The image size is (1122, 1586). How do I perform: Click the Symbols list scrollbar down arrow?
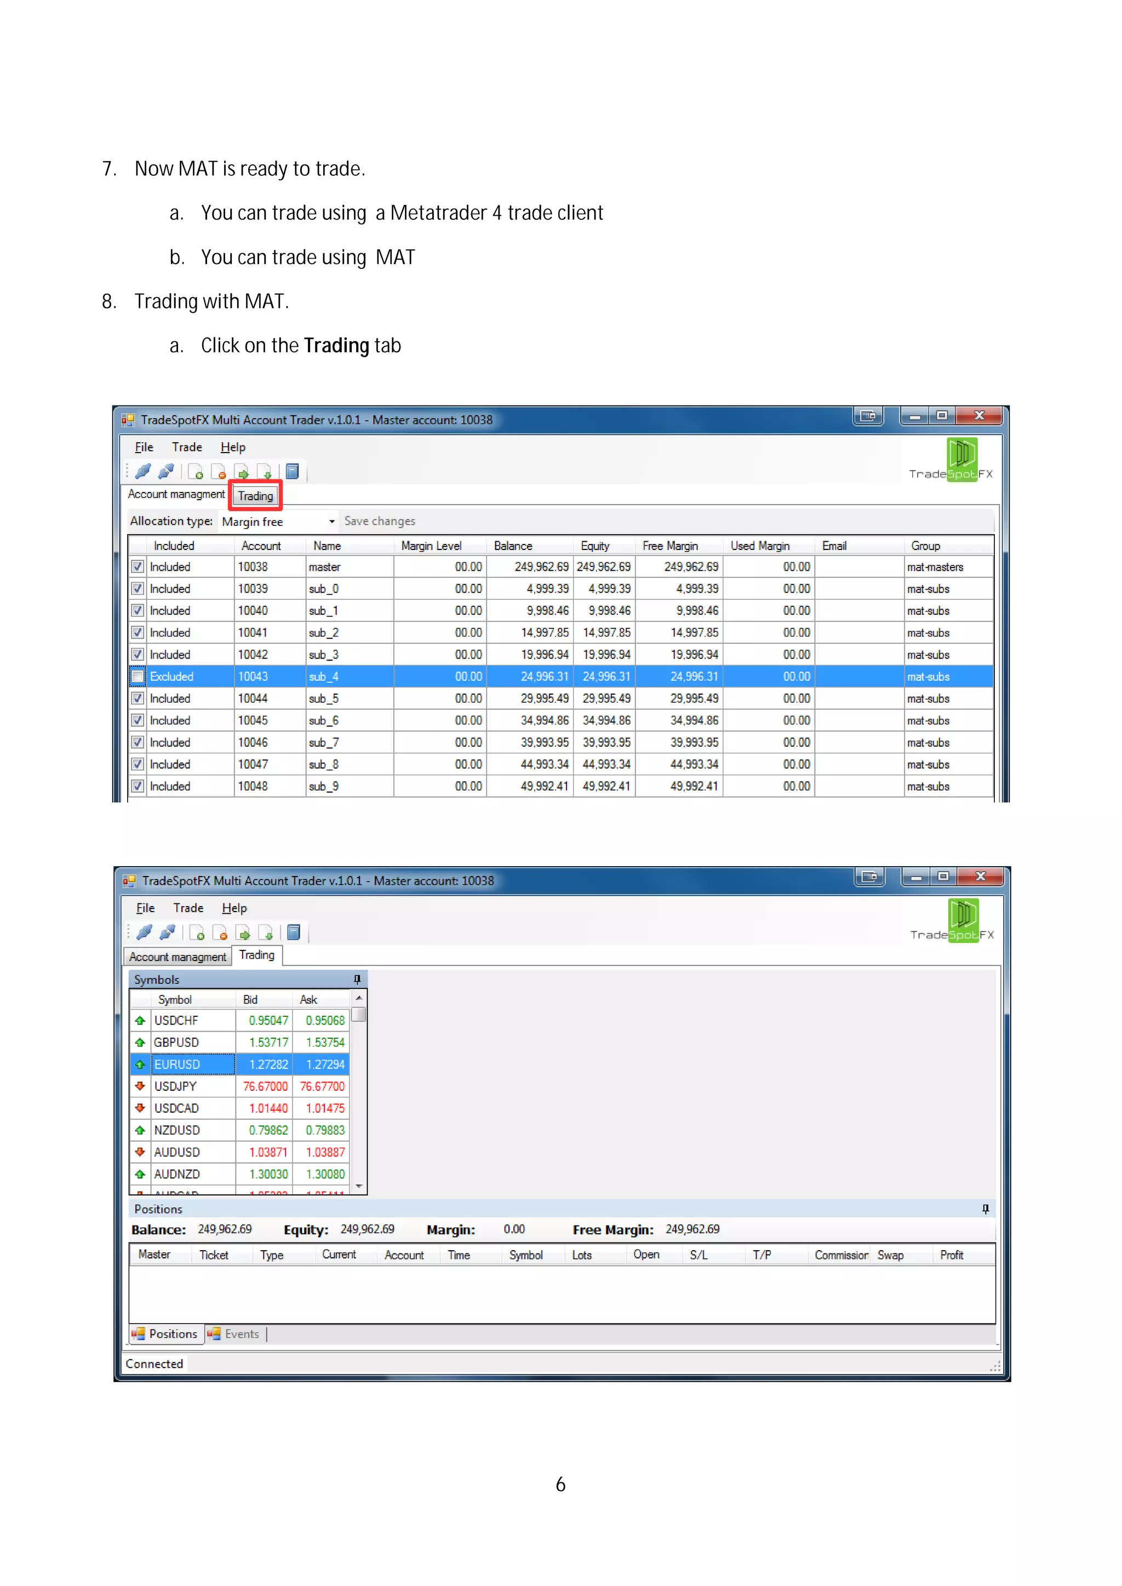359,1186
